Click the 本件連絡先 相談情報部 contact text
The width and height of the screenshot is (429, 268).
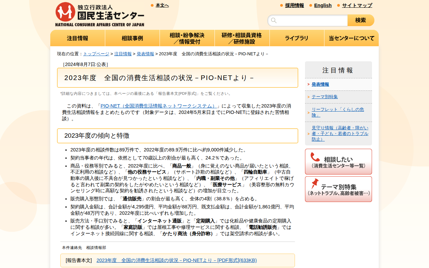[84, 248]
